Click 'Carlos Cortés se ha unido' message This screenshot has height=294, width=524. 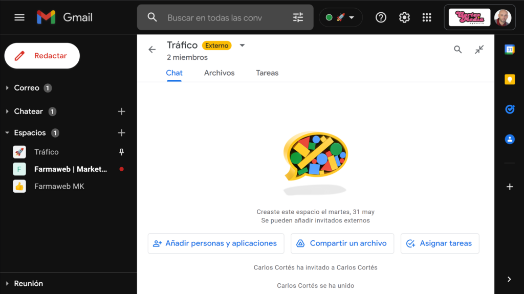pyautogui.click(x=315, y=286)
